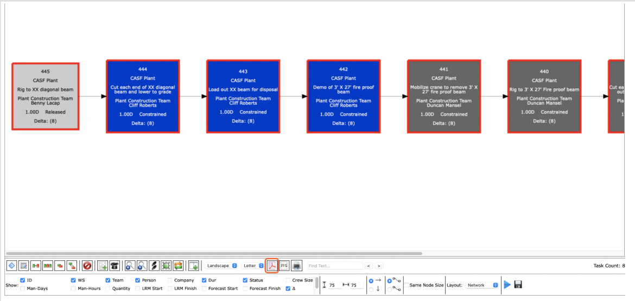Select the upper connector style radio button
635x301 pixels.
(390, 280)
